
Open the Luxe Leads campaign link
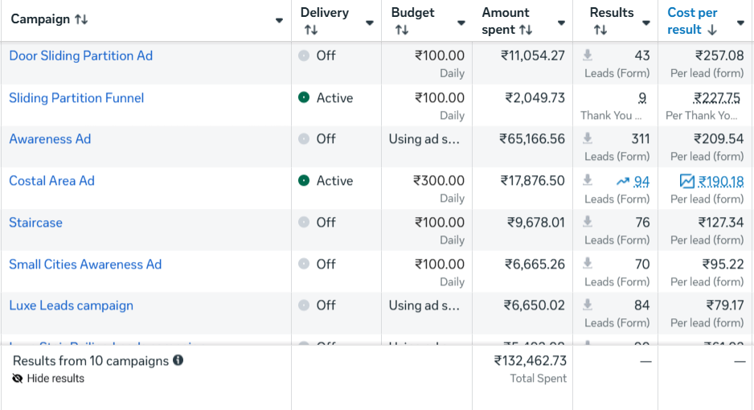pyautogui.click(x=71, y=305)
